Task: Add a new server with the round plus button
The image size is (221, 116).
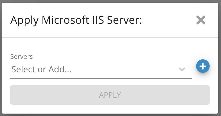Action: coord(203,66)
